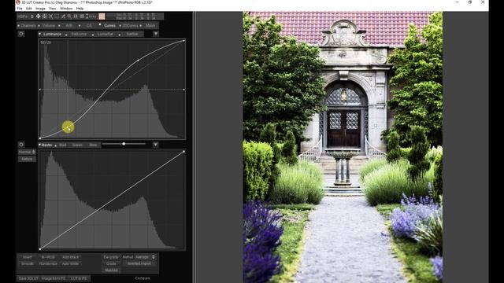Open the Master curve panel dropdown arrow
Screen dimensions: 504x283
click(156, 145)
